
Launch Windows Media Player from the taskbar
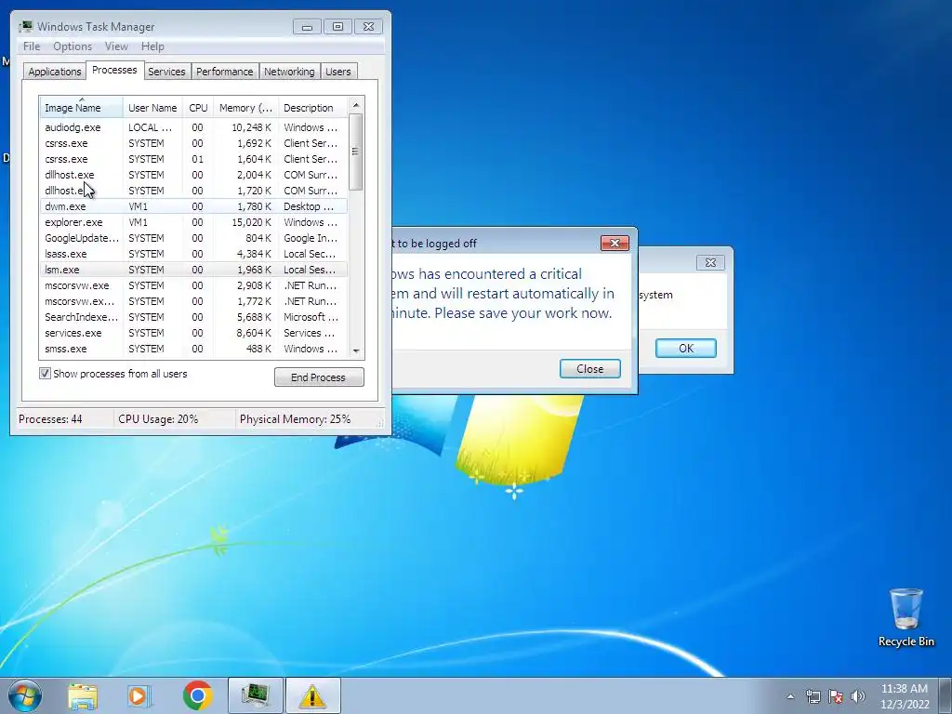click(139, 695)
